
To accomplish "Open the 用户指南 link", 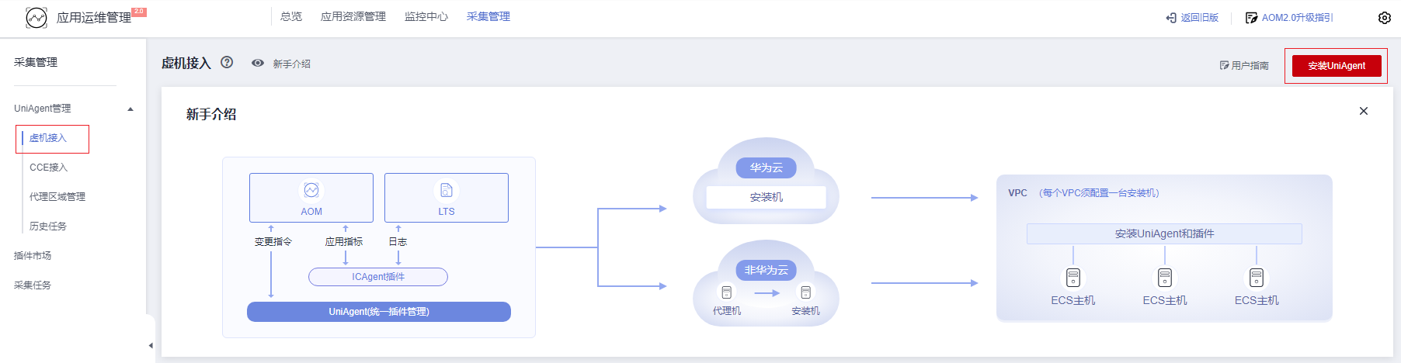I will tap(1244, 66).
